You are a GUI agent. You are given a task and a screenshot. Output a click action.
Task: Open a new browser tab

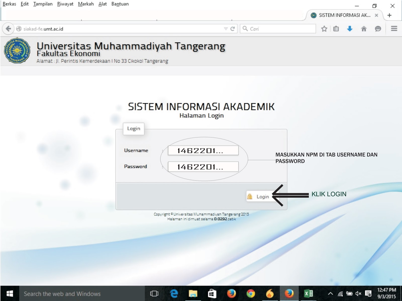389,15
